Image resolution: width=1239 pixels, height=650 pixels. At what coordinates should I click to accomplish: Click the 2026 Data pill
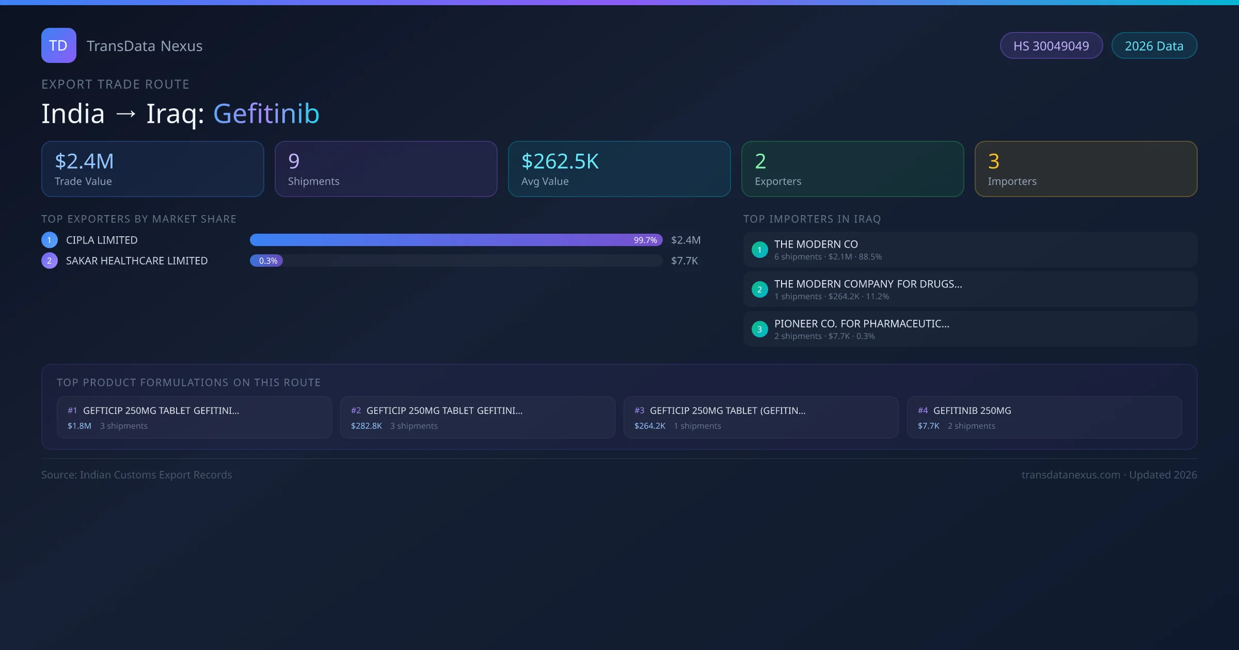pos(1154,46)
